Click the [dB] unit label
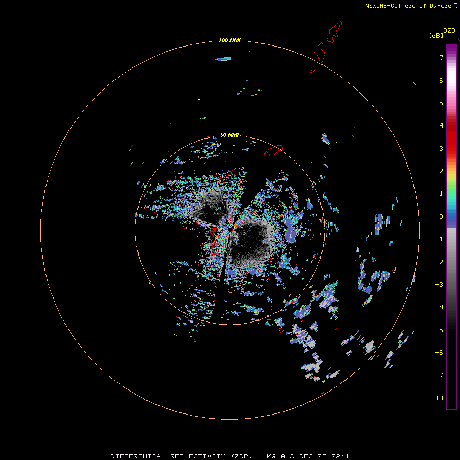The width and height of the screenshot is (460, 460). (x=436, y=35)
